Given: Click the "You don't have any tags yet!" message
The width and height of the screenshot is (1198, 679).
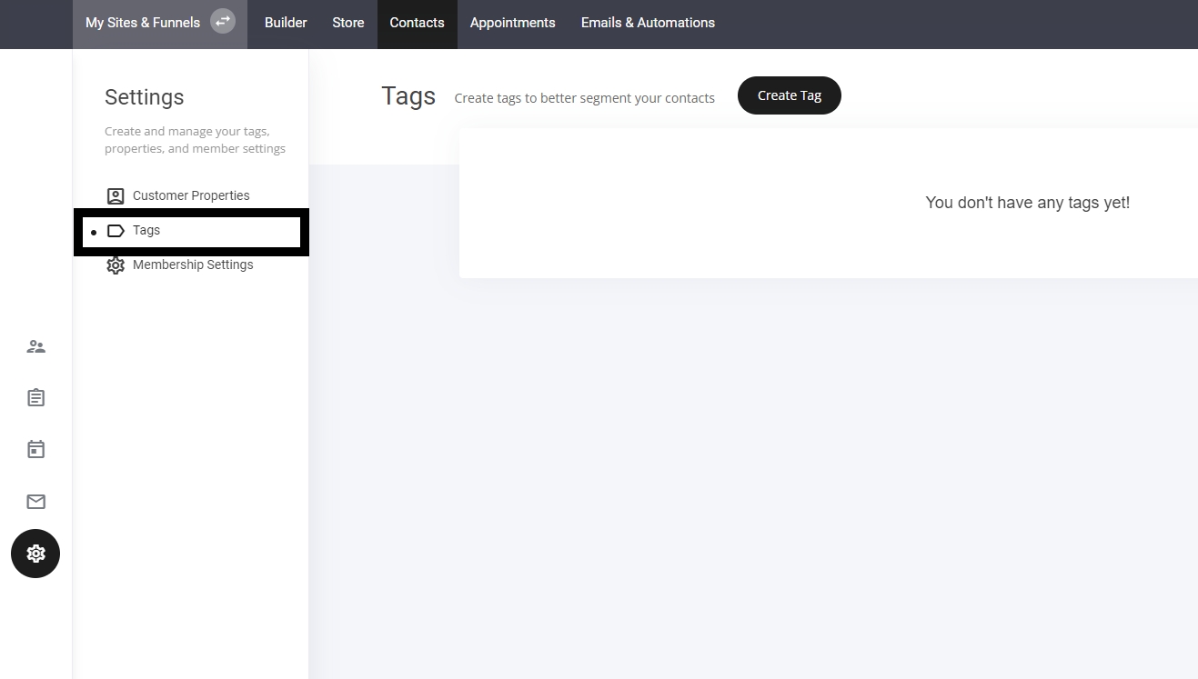Looking at the screenshot, I should pyautogui.click(x=1027, y=203).
